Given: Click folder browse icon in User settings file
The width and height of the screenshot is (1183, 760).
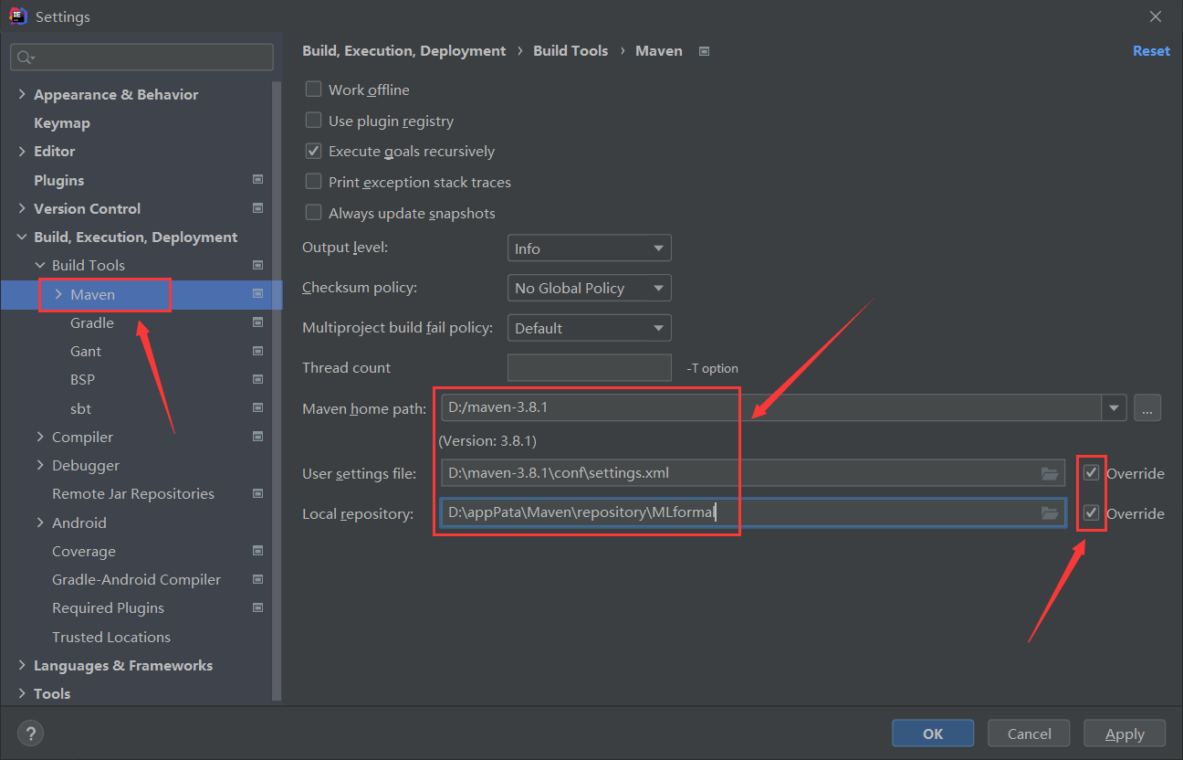Looking at the screenshot, I should coord(1050,473).
